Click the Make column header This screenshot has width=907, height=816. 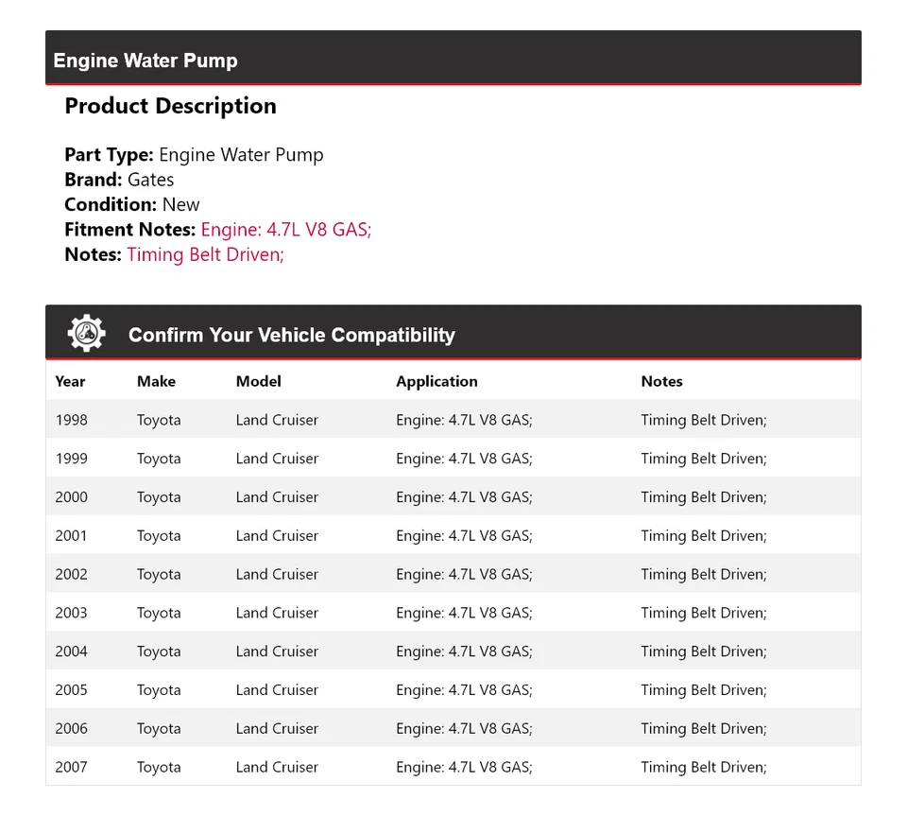click(x=156, y=381)
